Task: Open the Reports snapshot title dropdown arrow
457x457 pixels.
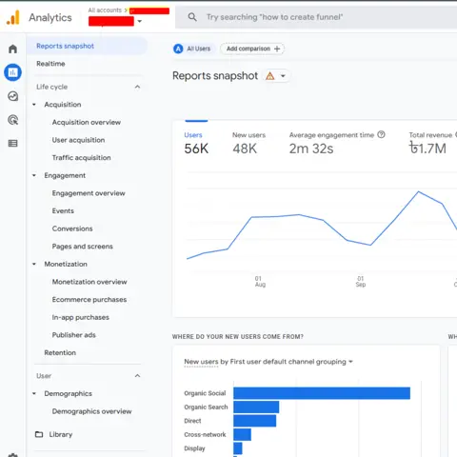Action: (283, 76)
